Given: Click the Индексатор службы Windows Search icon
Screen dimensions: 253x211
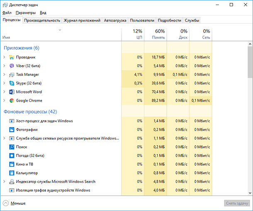Looking at the screenshot, I should (x=12, y=182).
